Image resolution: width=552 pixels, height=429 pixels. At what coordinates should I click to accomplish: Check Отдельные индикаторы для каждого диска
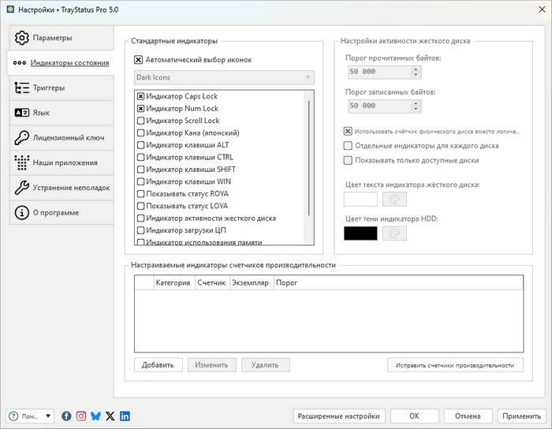coord(348,146)
